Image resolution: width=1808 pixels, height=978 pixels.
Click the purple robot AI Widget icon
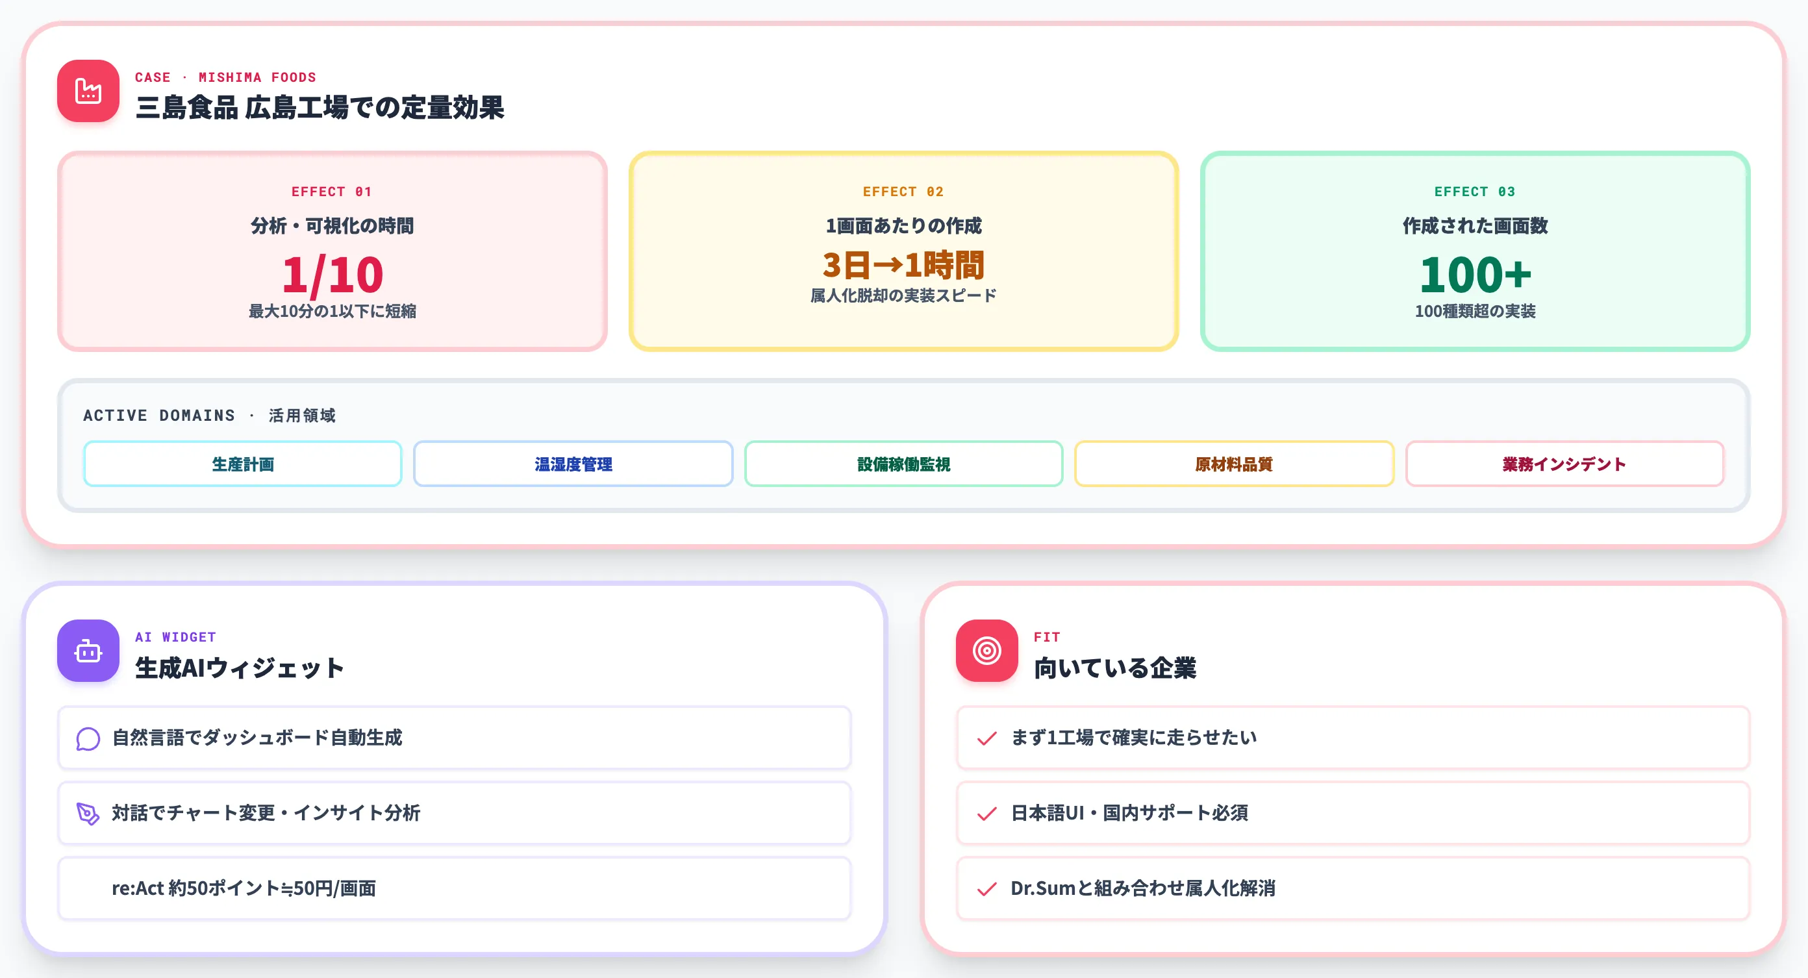[88, 651]
